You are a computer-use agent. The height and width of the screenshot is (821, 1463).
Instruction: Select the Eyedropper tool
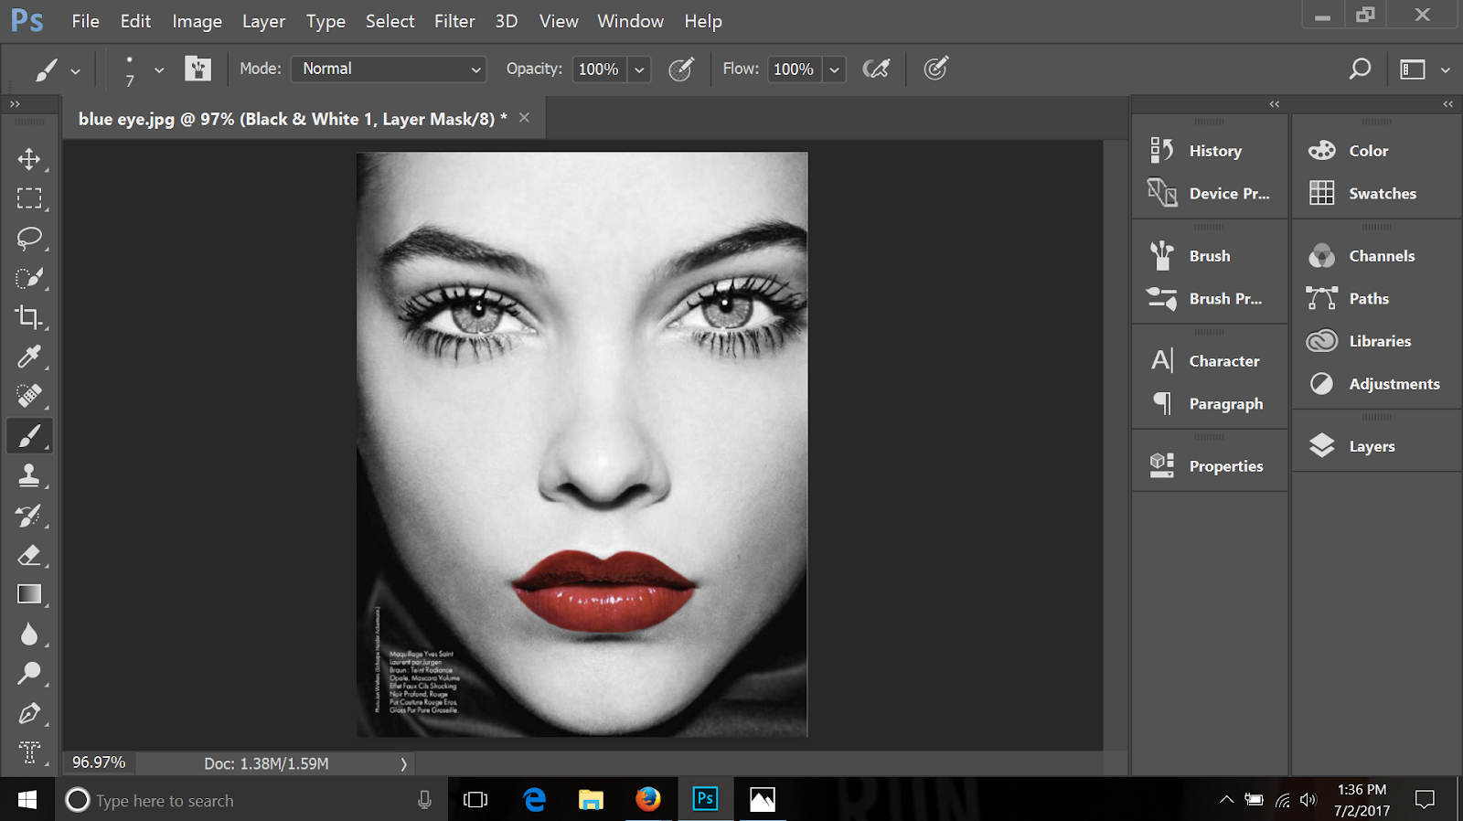point(29,357)
